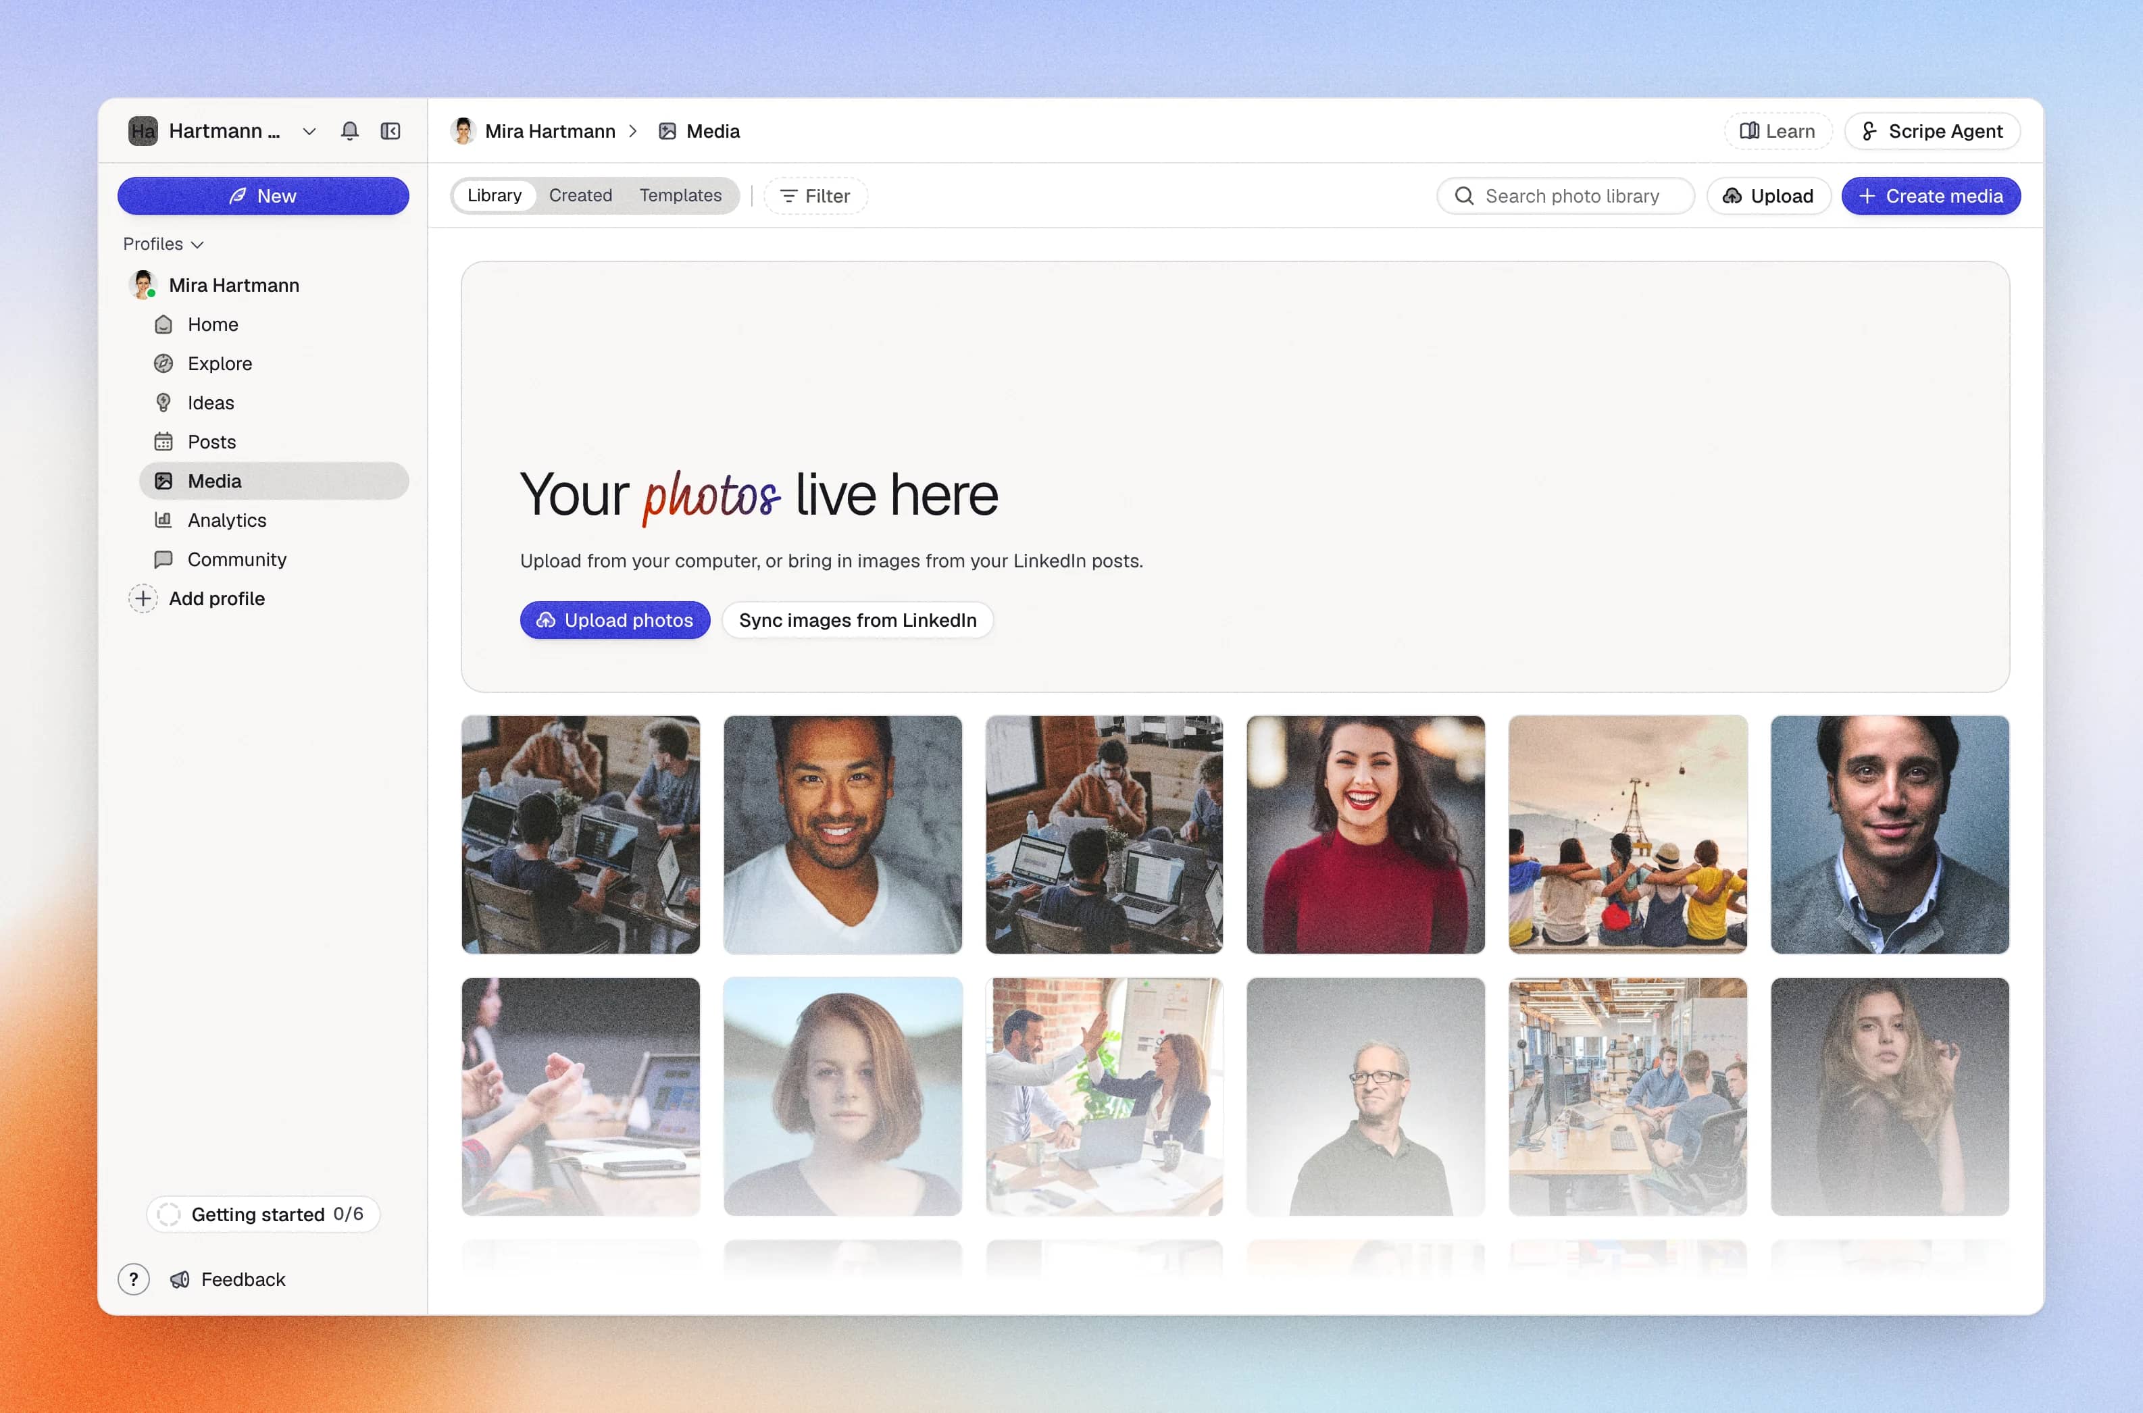Screen dimensions: 2143x1413
Task: Click the Create media button
Action: point(1930,196)
